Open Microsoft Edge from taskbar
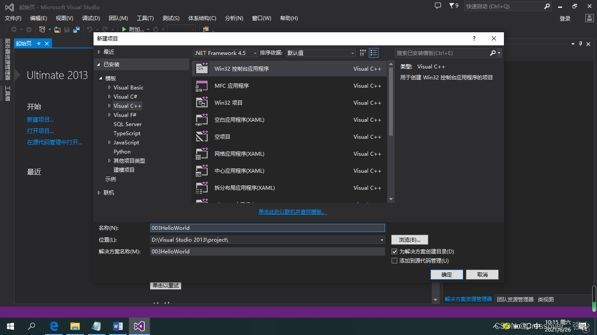This screenshot has width=597, height=335. tap(54, 326)
